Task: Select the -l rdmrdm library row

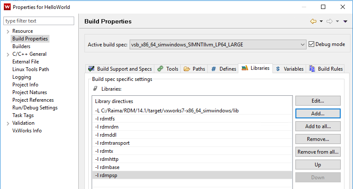Action: click(x=192, y=127)
